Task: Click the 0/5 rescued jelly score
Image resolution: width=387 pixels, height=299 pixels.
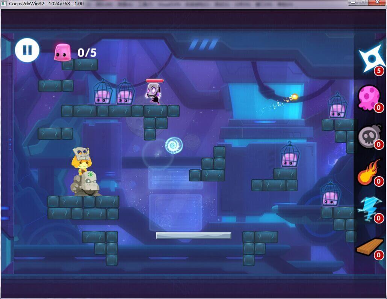Action: [x=87, y=53]
